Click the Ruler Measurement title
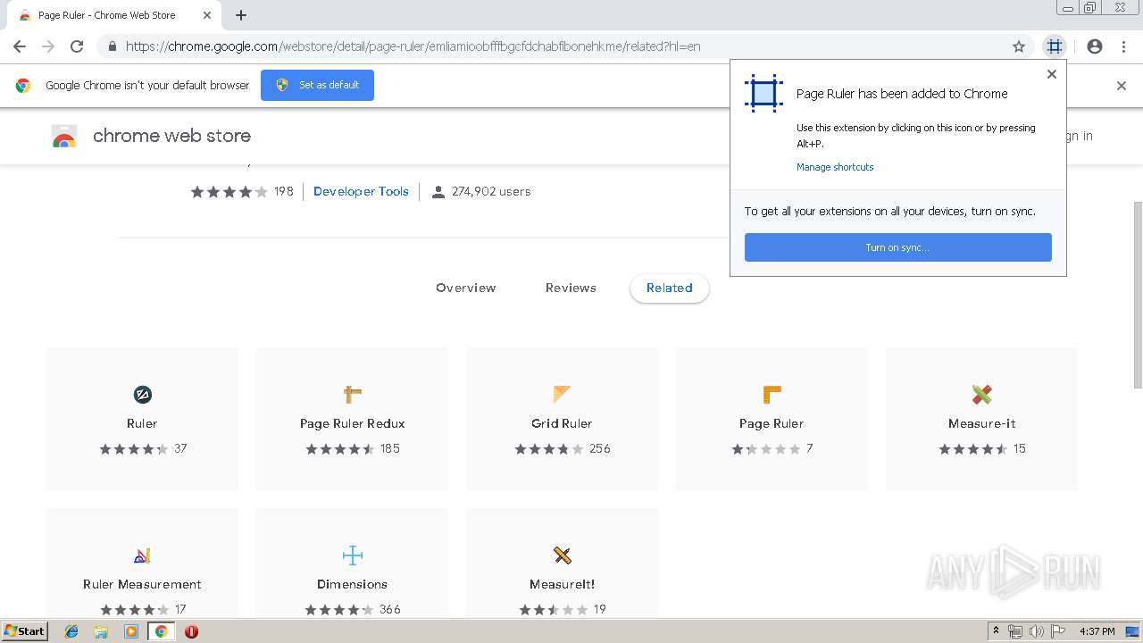This screenshot has height=643, width=1143. point(142,584)
